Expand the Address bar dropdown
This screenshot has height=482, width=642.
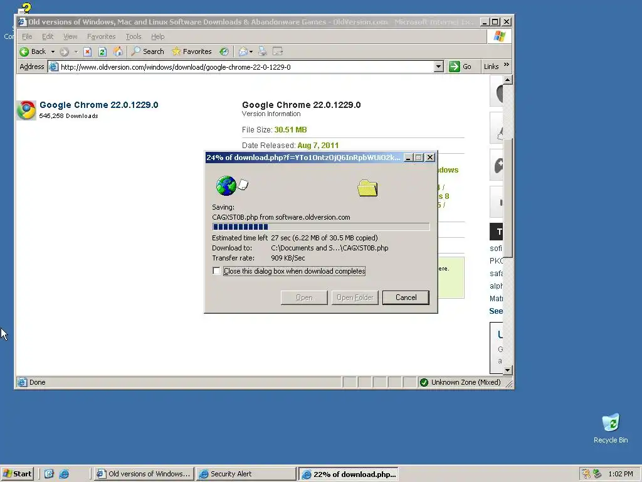438,67
